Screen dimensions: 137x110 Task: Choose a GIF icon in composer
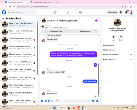52,101
